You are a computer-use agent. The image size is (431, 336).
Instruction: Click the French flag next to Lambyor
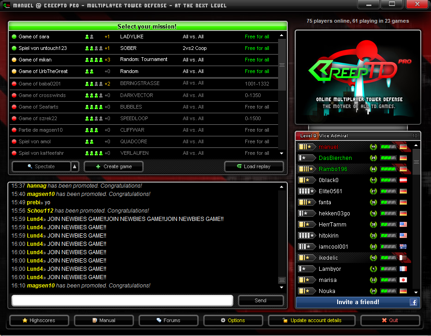point(403,269)
